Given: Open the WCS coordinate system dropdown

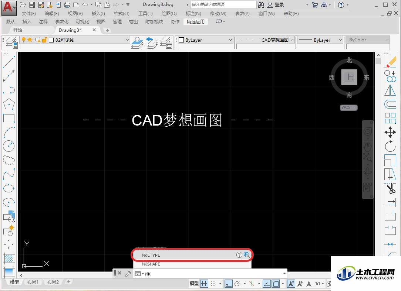Looking at the screenshot, I should point(348,107).
